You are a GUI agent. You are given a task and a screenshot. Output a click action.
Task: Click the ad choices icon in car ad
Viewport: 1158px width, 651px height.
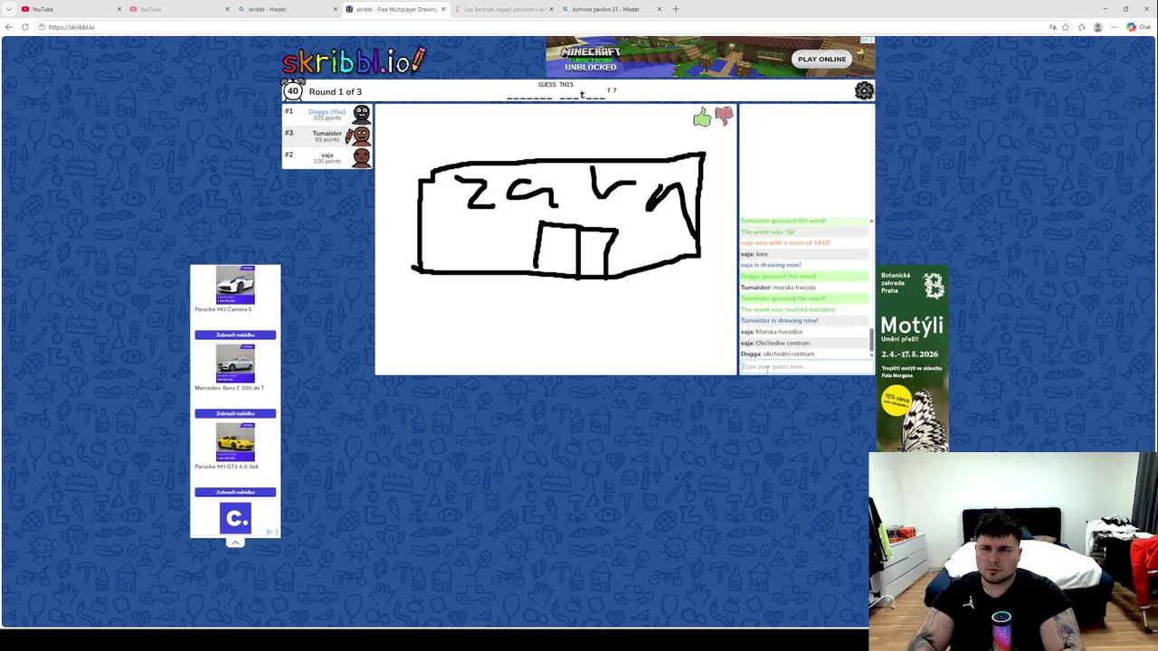271,532
